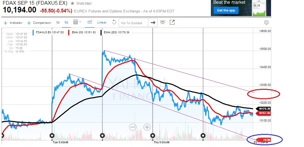Click the Watchlist star icon

point(72,3)
